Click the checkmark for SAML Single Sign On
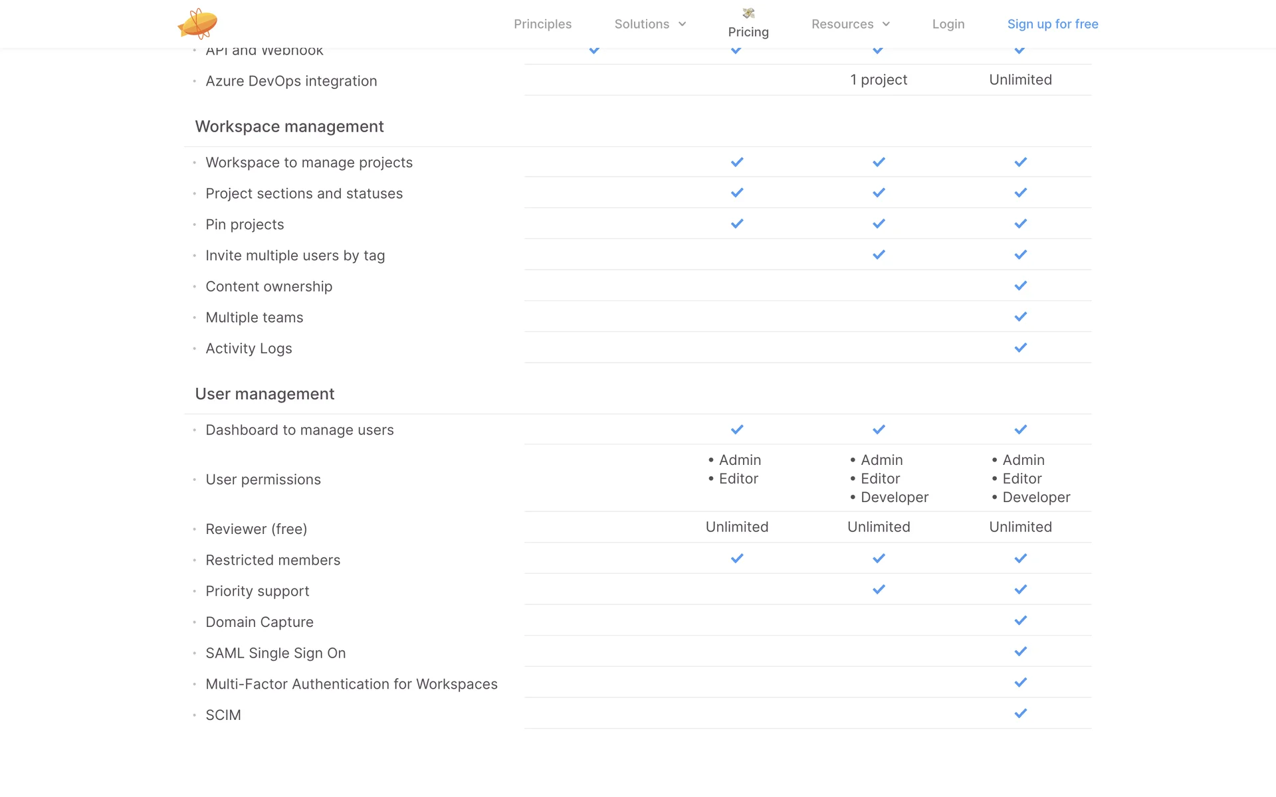 pos(1021,652)
